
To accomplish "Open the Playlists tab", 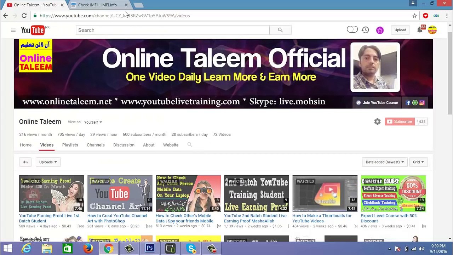I will (70, 145).
